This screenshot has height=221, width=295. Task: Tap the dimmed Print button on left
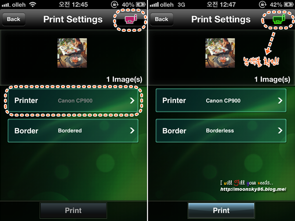(x=73, y=210)
